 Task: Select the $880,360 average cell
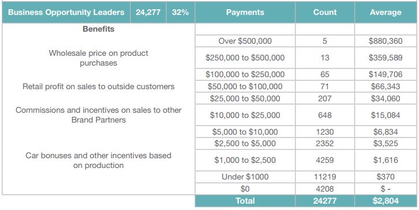tap(386, 41)
